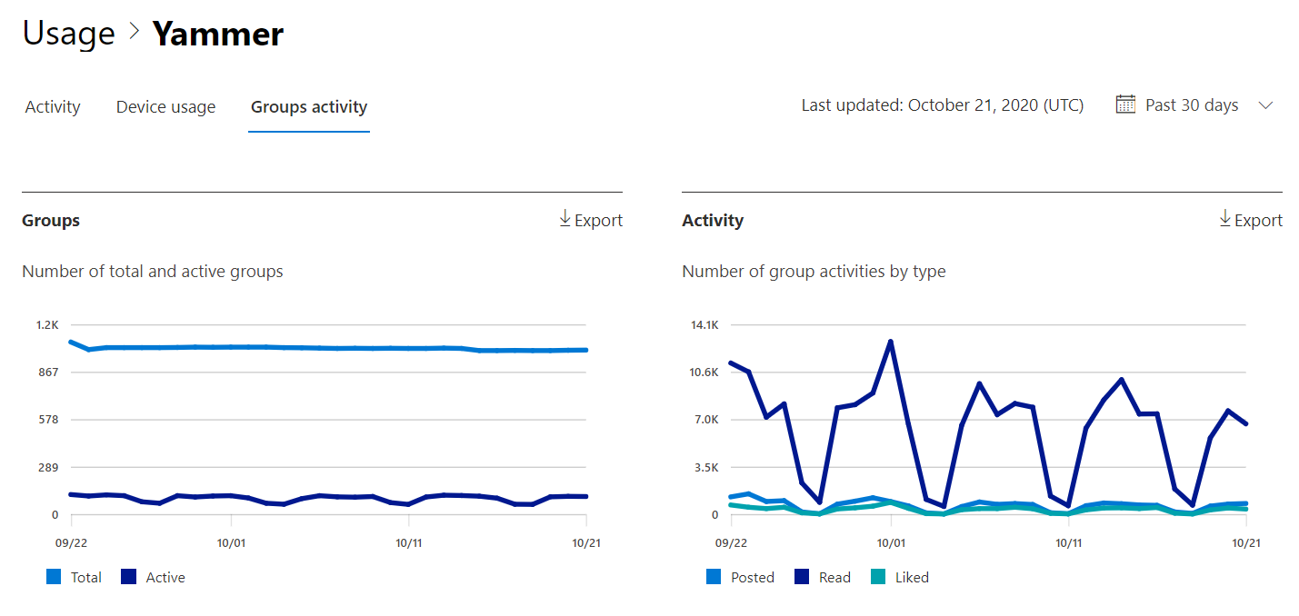1299x616 pixels.
Task: Click the 10/01 date label in Groups chart
Action: click(x=231, y=542)
